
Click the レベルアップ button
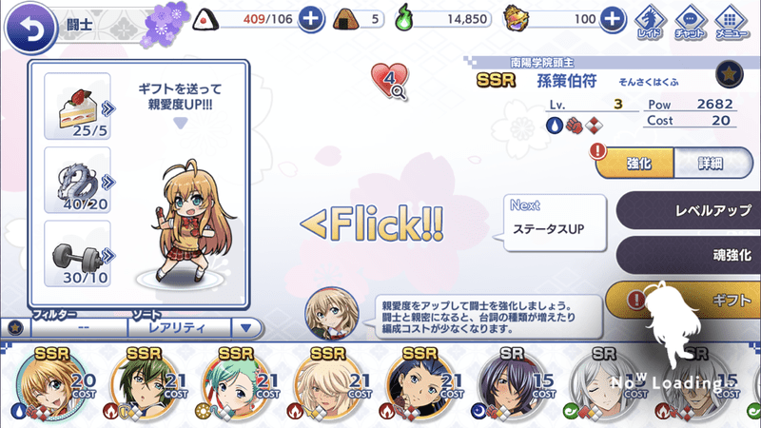pos(688,210)
